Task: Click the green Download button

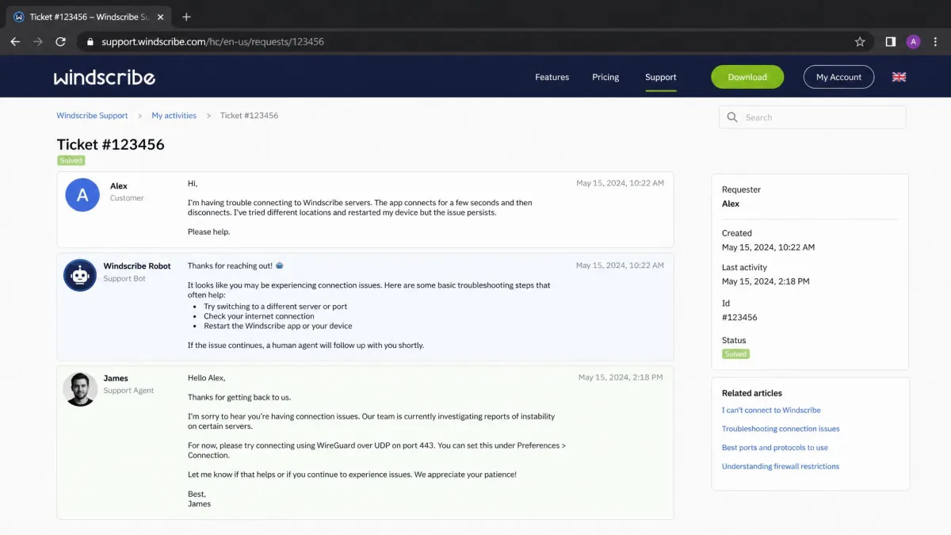Action: pos(747,77)
